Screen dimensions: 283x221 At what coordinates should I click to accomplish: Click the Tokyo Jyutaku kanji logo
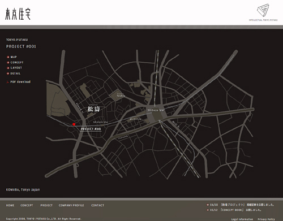coord(18,14)
